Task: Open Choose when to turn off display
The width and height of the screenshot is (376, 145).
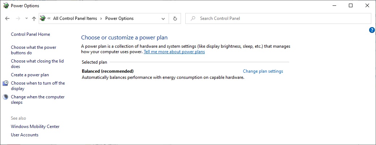Action: coord(38,86)
